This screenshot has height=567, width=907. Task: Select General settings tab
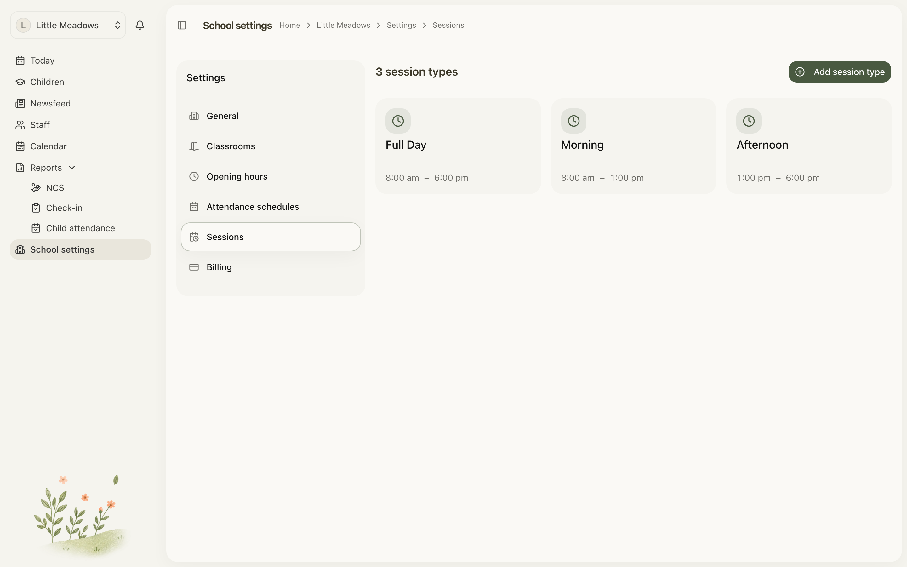pyautogui.click(x=271, y=116)
